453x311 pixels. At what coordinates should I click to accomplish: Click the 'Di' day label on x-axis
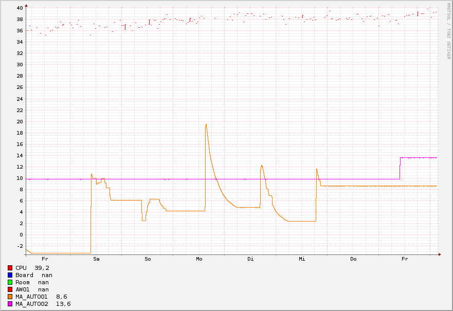point(250,259)
